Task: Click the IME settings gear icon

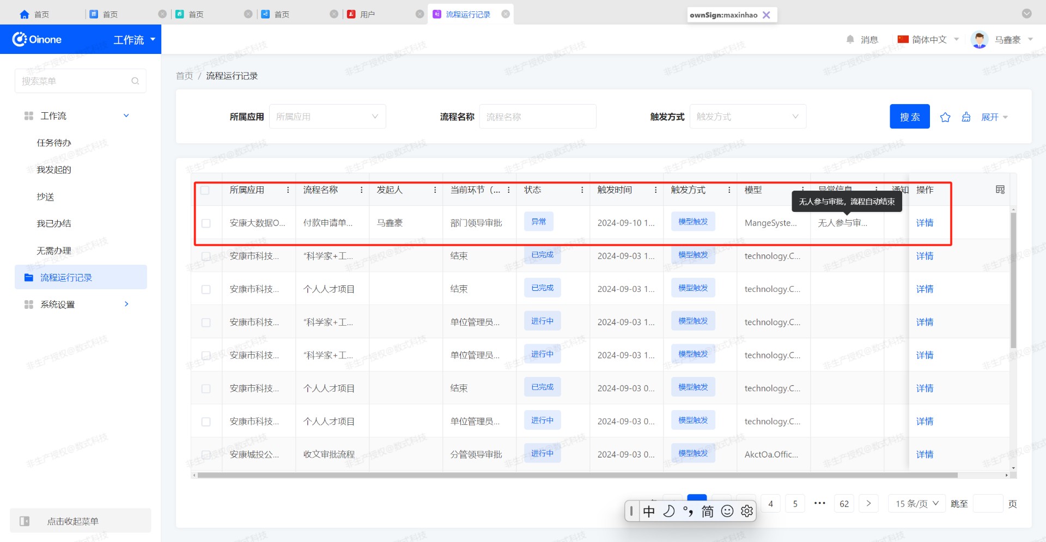Action: [x=747, y=511]
